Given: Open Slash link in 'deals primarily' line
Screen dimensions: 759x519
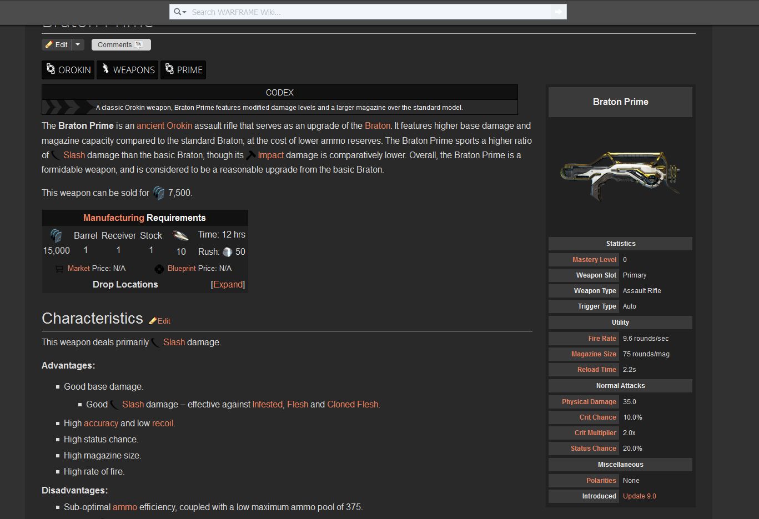Looking at the screenshot, I should click(x=174, y=342).
